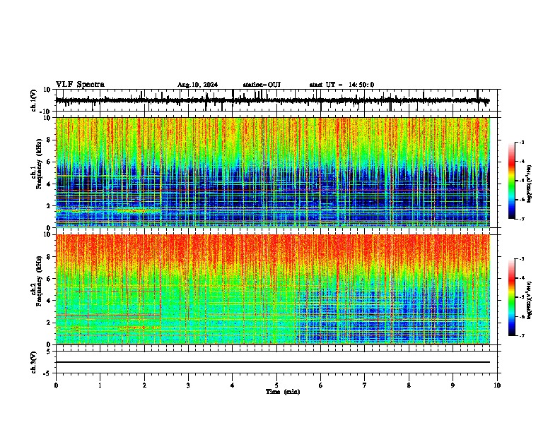560x432 pixels.
Task: Click the 'start UT = 14:50: 0' label
Action: [x=342, y=85]
